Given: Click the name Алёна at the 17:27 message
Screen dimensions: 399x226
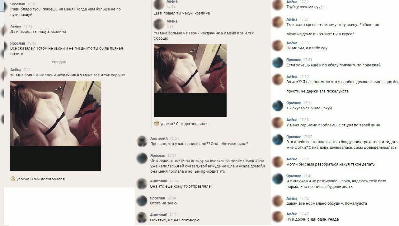Looking at the screenshot, I should [x=292, y=19].
